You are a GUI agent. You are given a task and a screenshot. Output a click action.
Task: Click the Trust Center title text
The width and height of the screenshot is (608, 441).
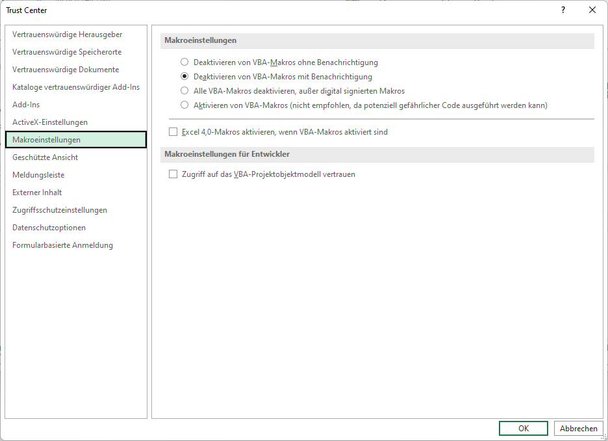(x=27, y=10)
